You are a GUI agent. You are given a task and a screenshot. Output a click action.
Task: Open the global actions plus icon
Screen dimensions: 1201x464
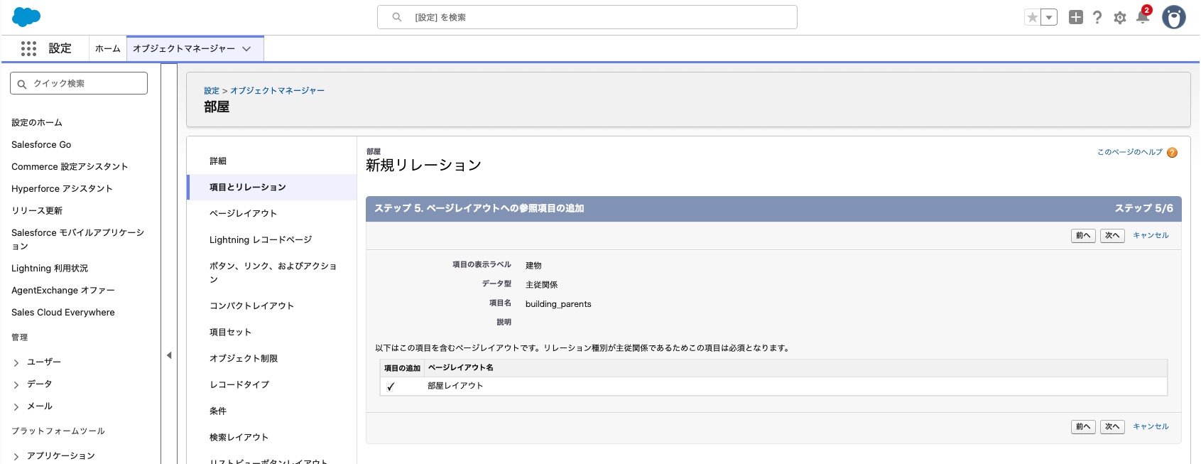coord(1076,17)
